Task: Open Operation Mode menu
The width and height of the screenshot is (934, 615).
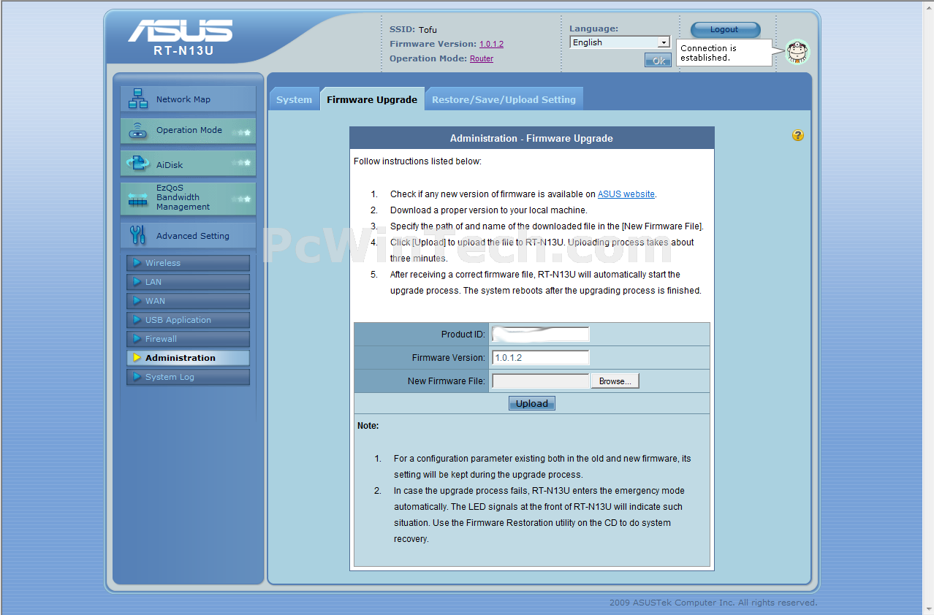Action: click(188, 131)
